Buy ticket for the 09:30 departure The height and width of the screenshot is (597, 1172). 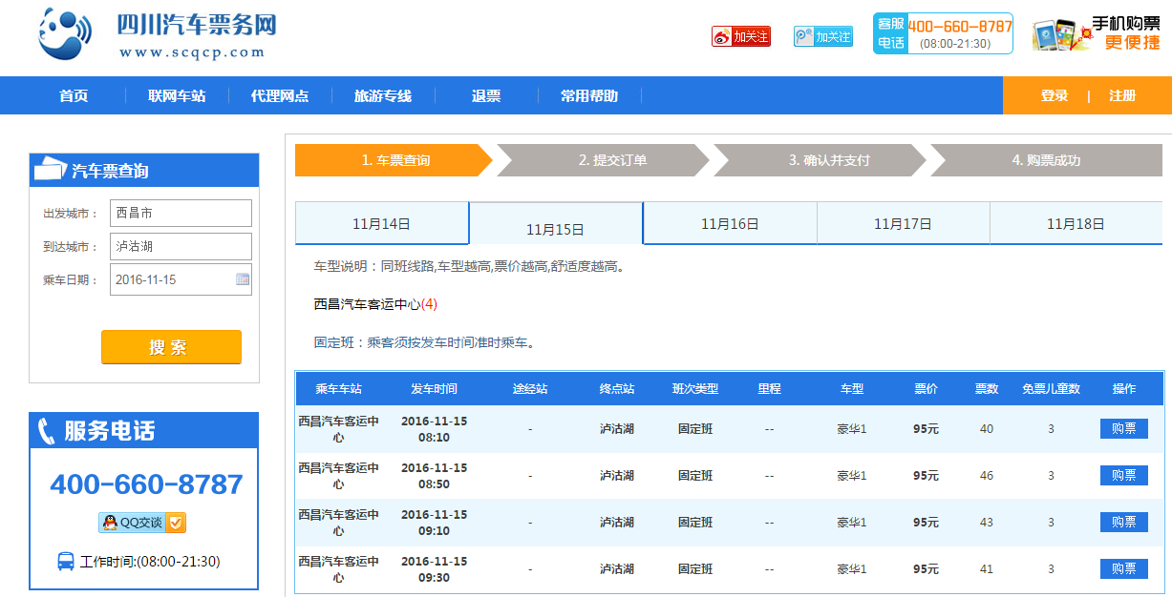click(1123, 569)
